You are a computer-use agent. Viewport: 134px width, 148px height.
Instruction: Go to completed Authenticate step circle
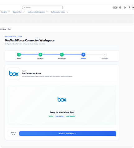pos(62,55)
